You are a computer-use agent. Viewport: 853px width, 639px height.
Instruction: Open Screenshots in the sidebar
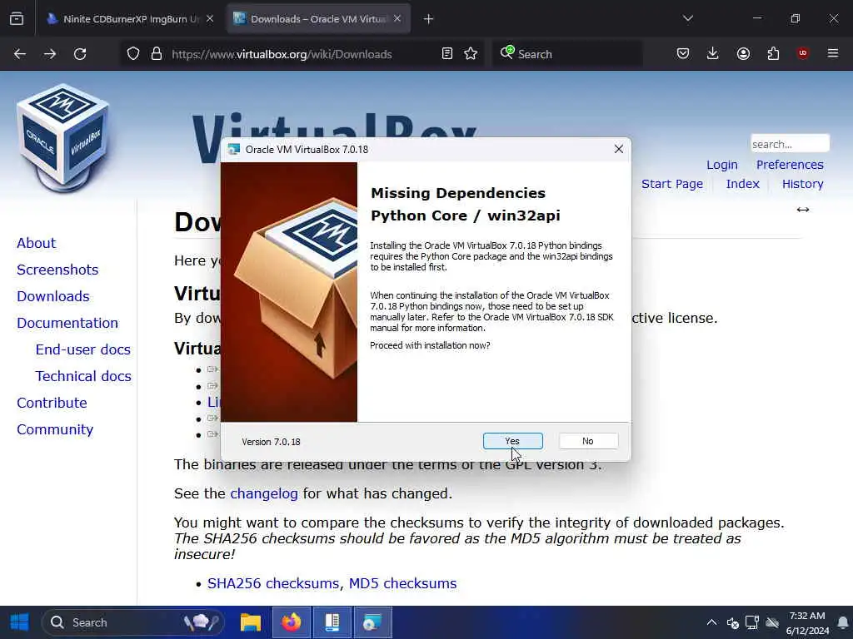[57, 270]
